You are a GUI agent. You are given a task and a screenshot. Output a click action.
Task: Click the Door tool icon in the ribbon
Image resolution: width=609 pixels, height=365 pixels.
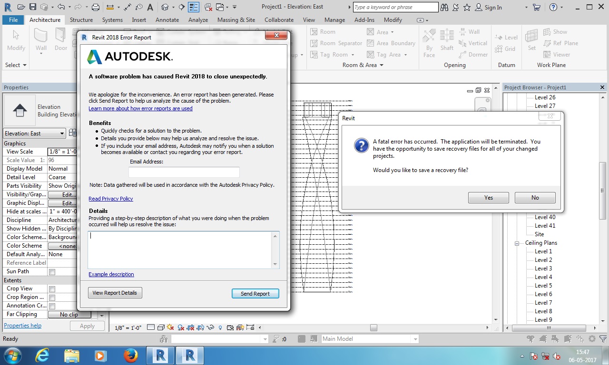click(x=61, y=40)
